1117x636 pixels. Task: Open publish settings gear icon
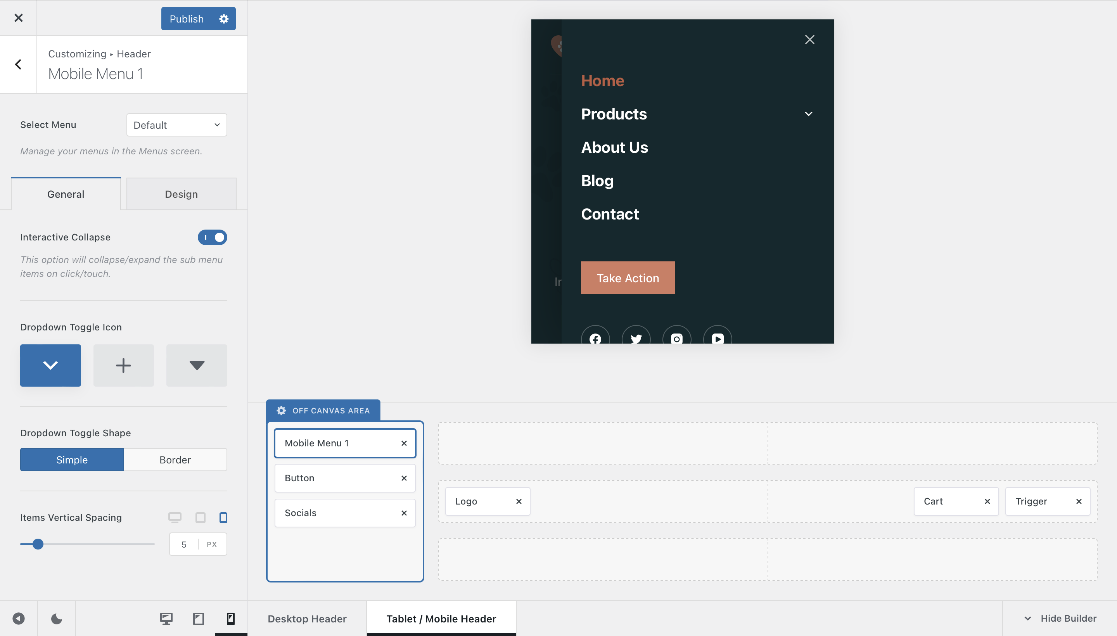[224, 19]
